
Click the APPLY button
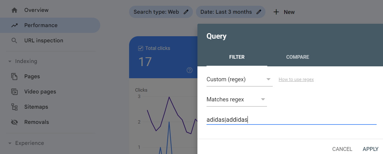coord(371,149)
